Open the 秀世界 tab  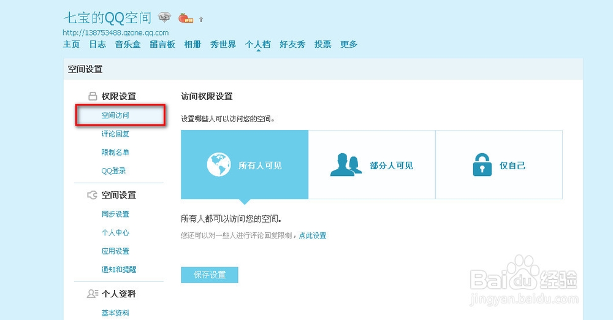(x=223, y=44)
